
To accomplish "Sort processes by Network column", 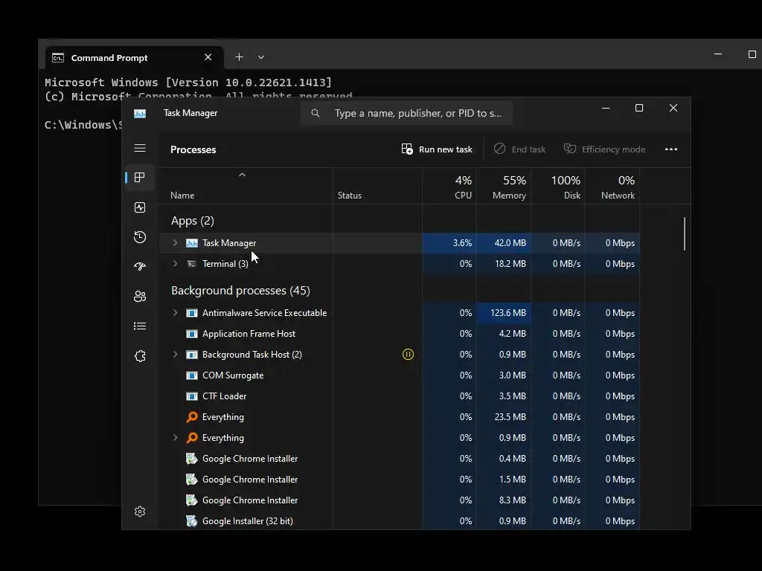I will pos(613,187).
